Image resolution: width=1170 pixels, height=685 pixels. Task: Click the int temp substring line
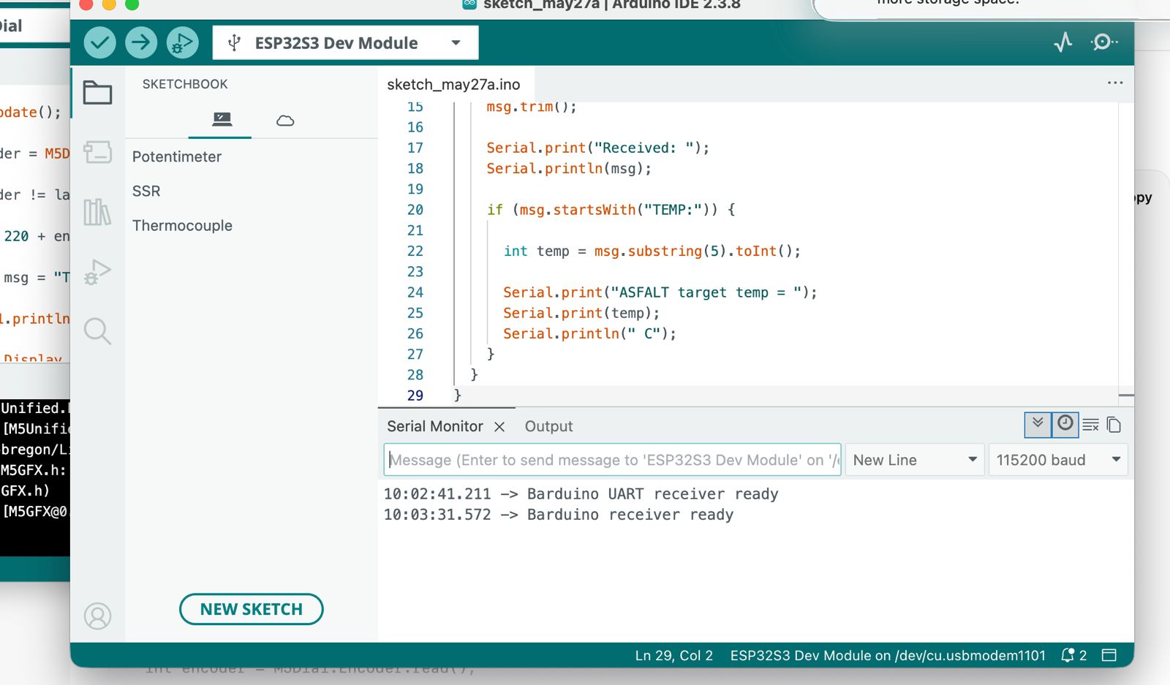(652, 251)
